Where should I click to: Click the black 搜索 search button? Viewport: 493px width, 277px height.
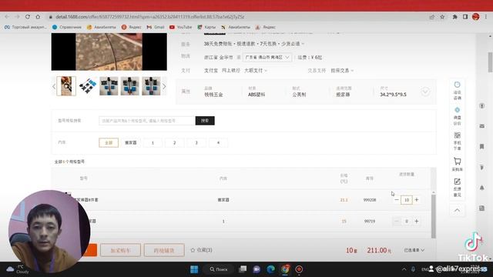pyautogui.click(x=205, y=121)
